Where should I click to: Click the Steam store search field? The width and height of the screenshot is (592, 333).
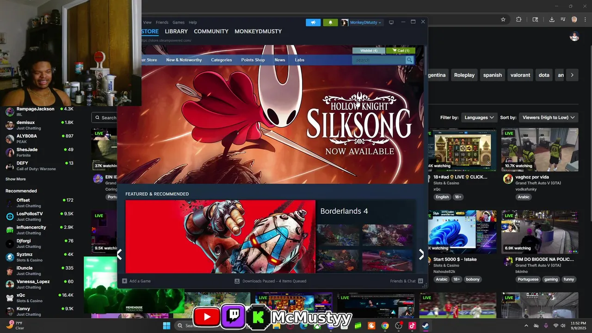[378, 60]
